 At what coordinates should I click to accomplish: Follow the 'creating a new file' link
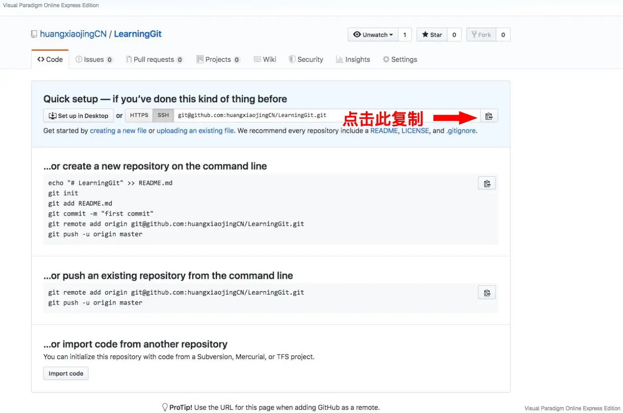(x=118, y=131)
